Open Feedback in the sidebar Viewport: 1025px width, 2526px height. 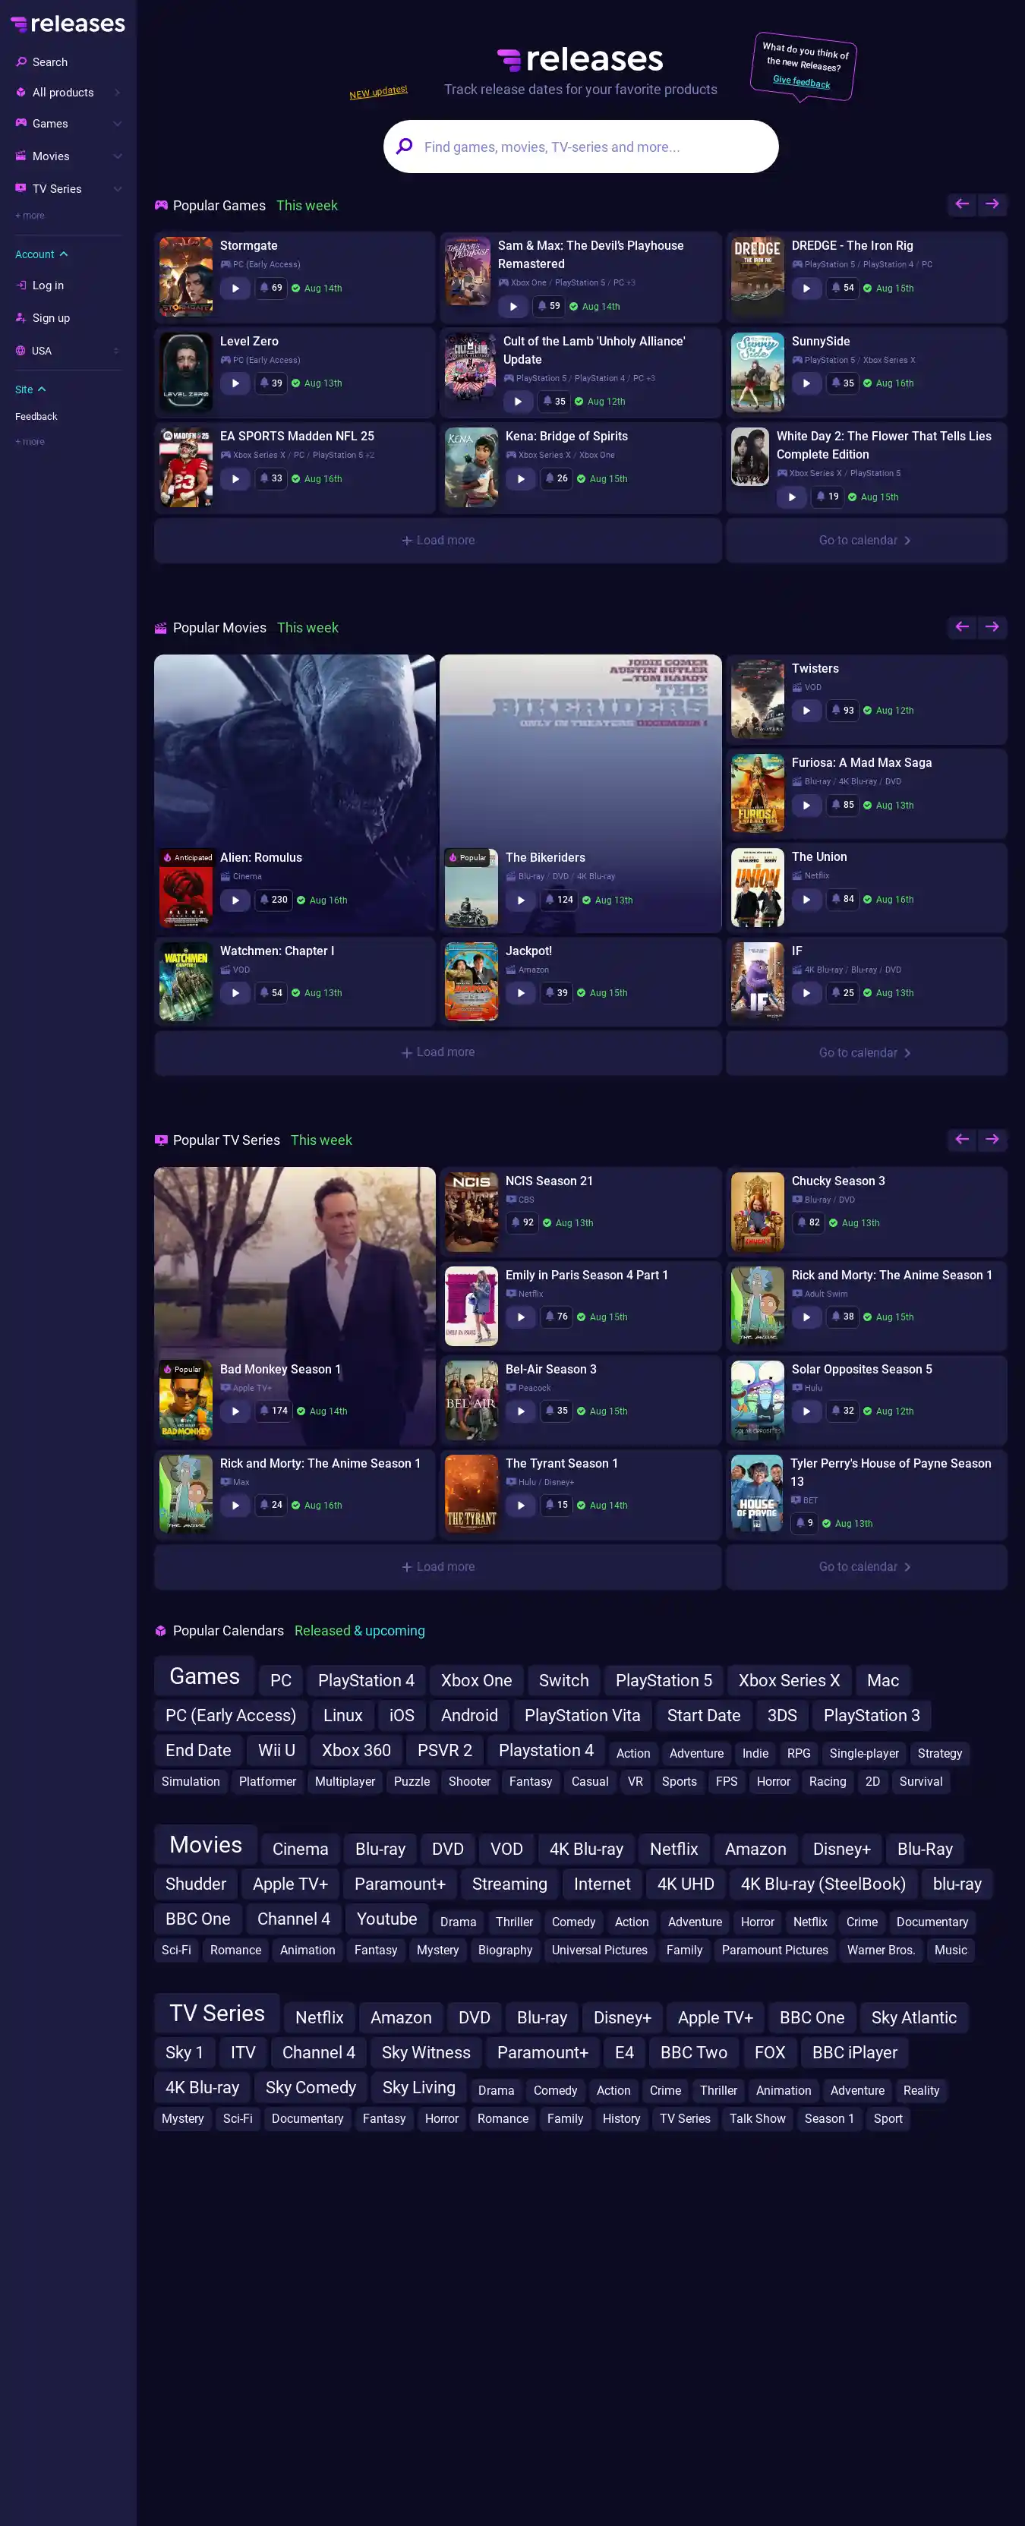point(36,417)
